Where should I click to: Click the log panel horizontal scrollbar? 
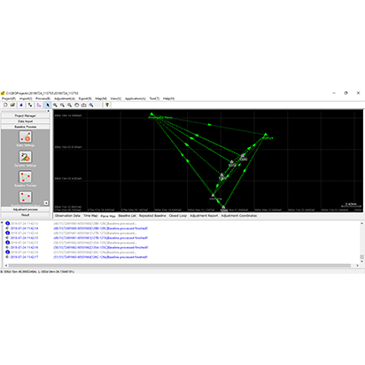[180, 266]
